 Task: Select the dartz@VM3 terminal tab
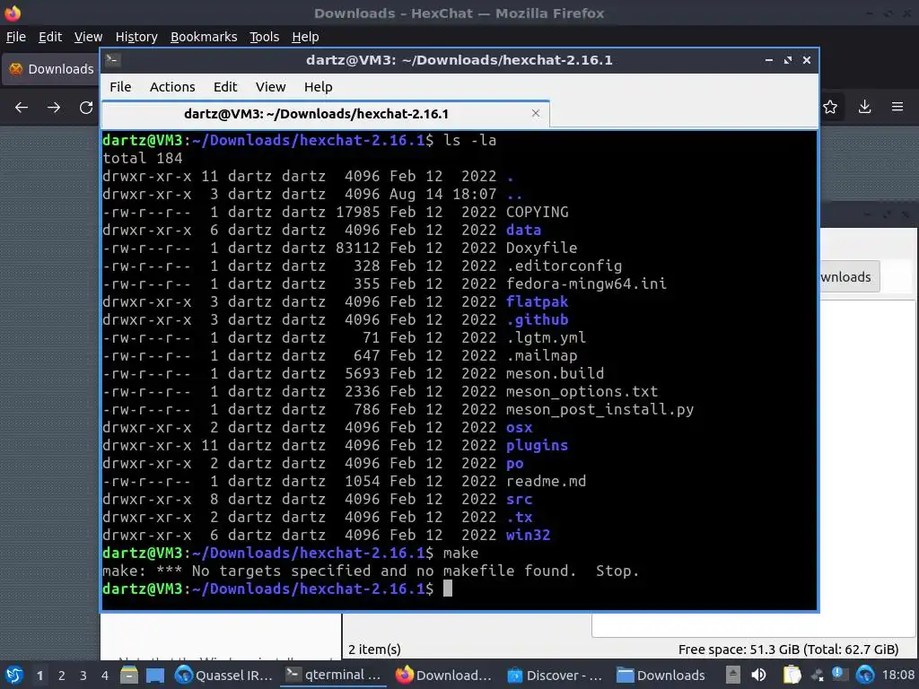click(x=326, y=114)
